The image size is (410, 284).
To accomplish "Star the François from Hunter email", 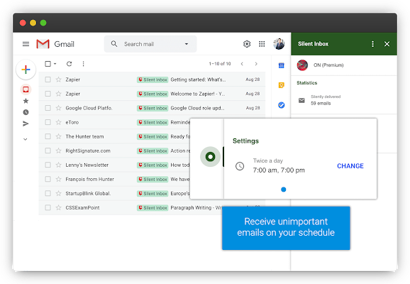I will click(x=59, y=179).
